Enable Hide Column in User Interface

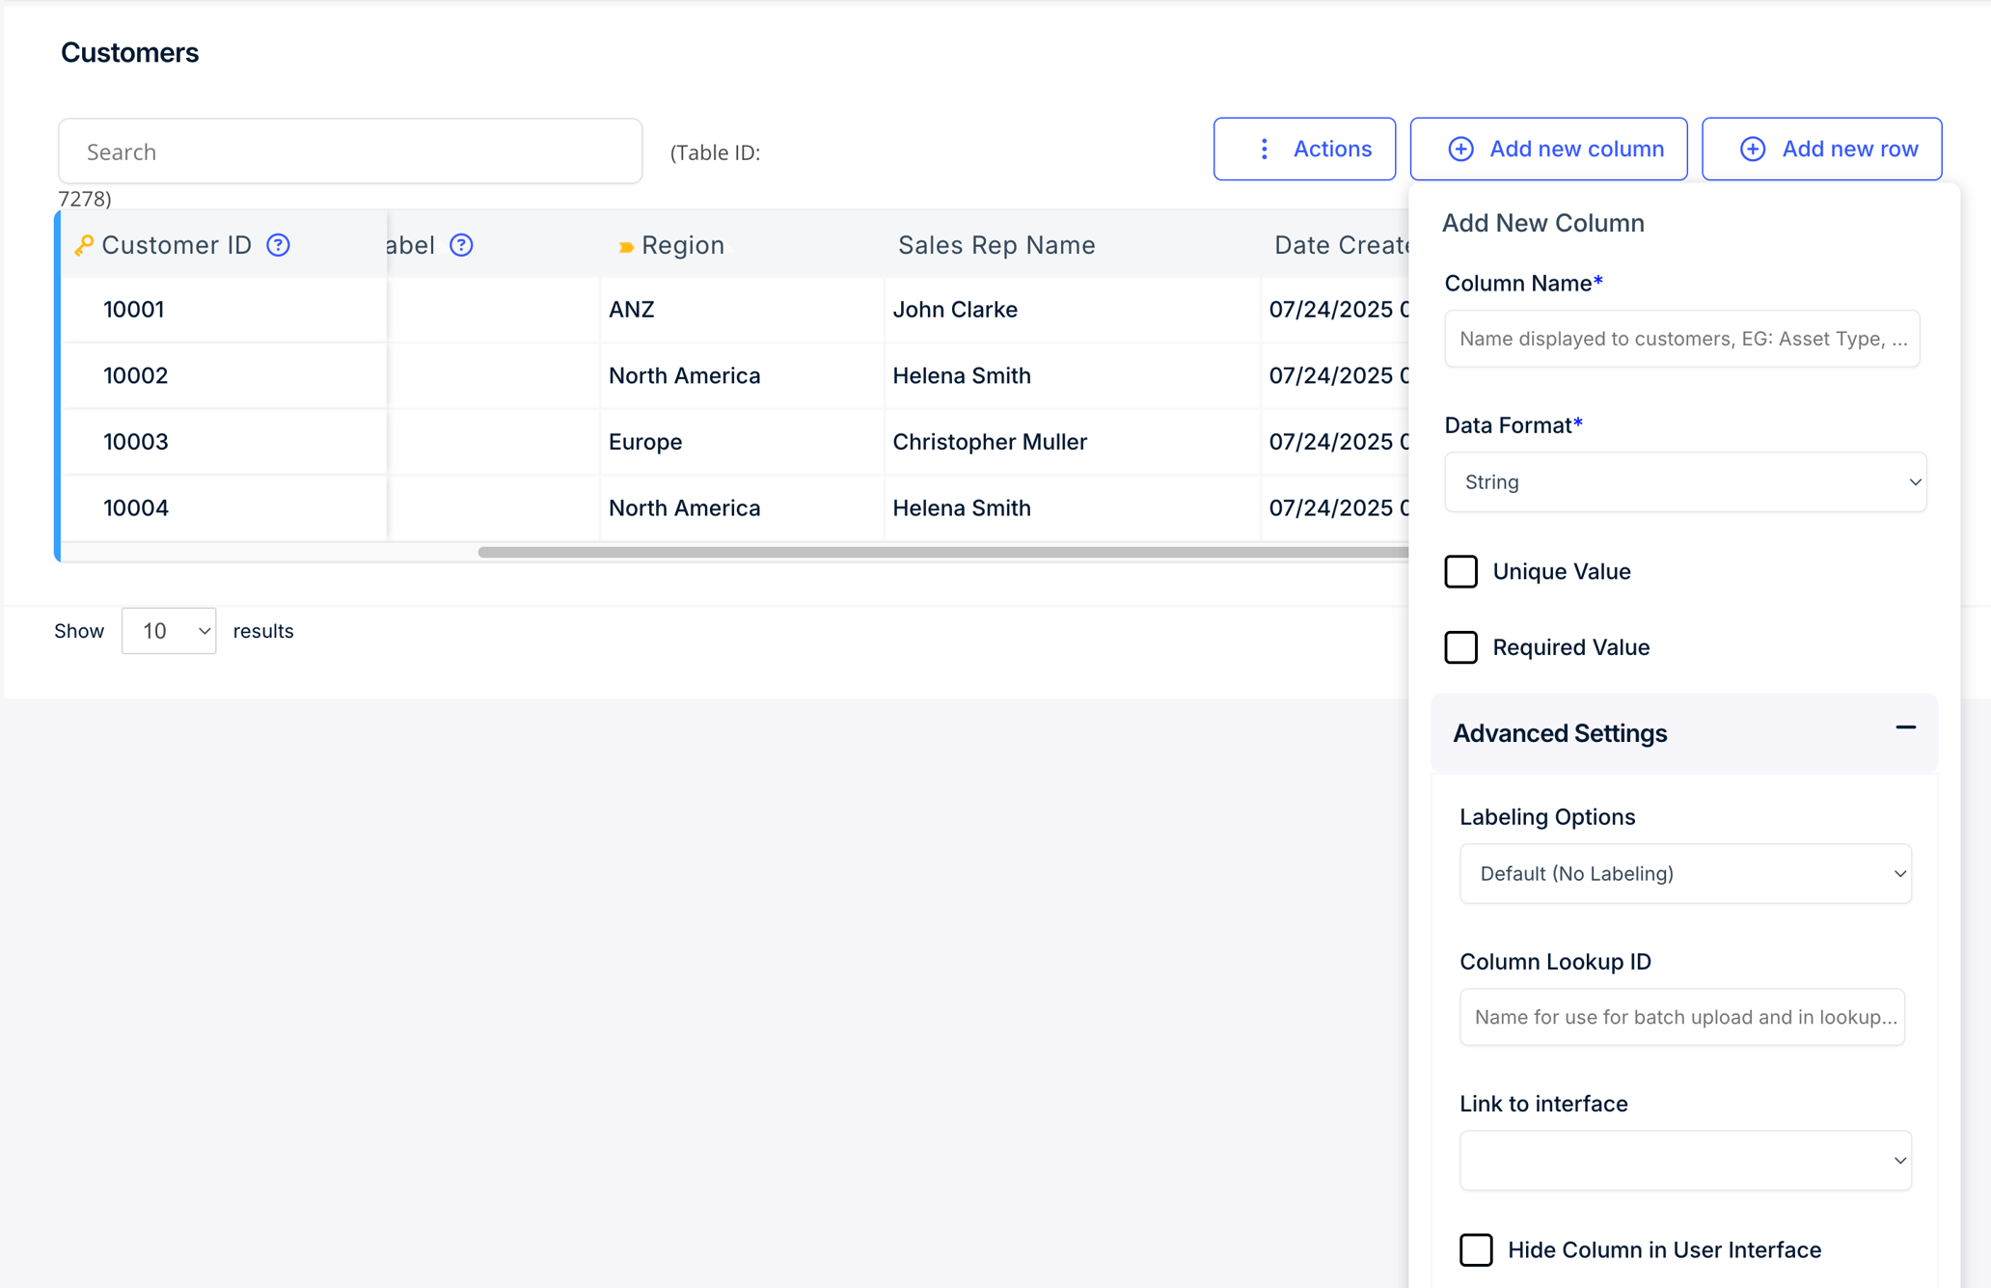point(1476,1249)
